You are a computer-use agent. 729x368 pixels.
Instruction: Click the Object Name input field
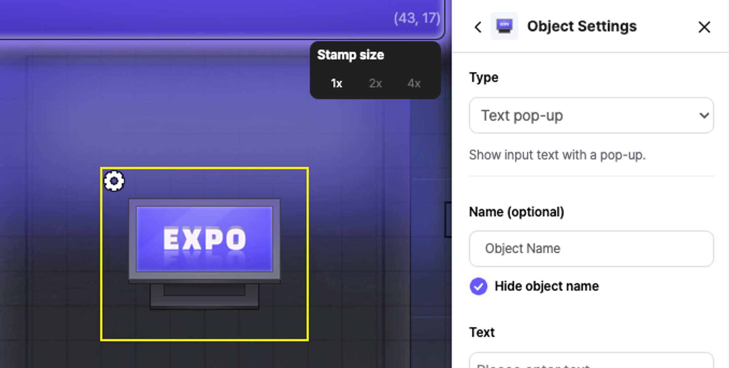[590, 249]
